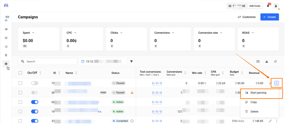Image resolution: width=287 pixels, height=131 pixels.
Task: Click the calendar icon in date picker
Action: [x=83, y=61]
